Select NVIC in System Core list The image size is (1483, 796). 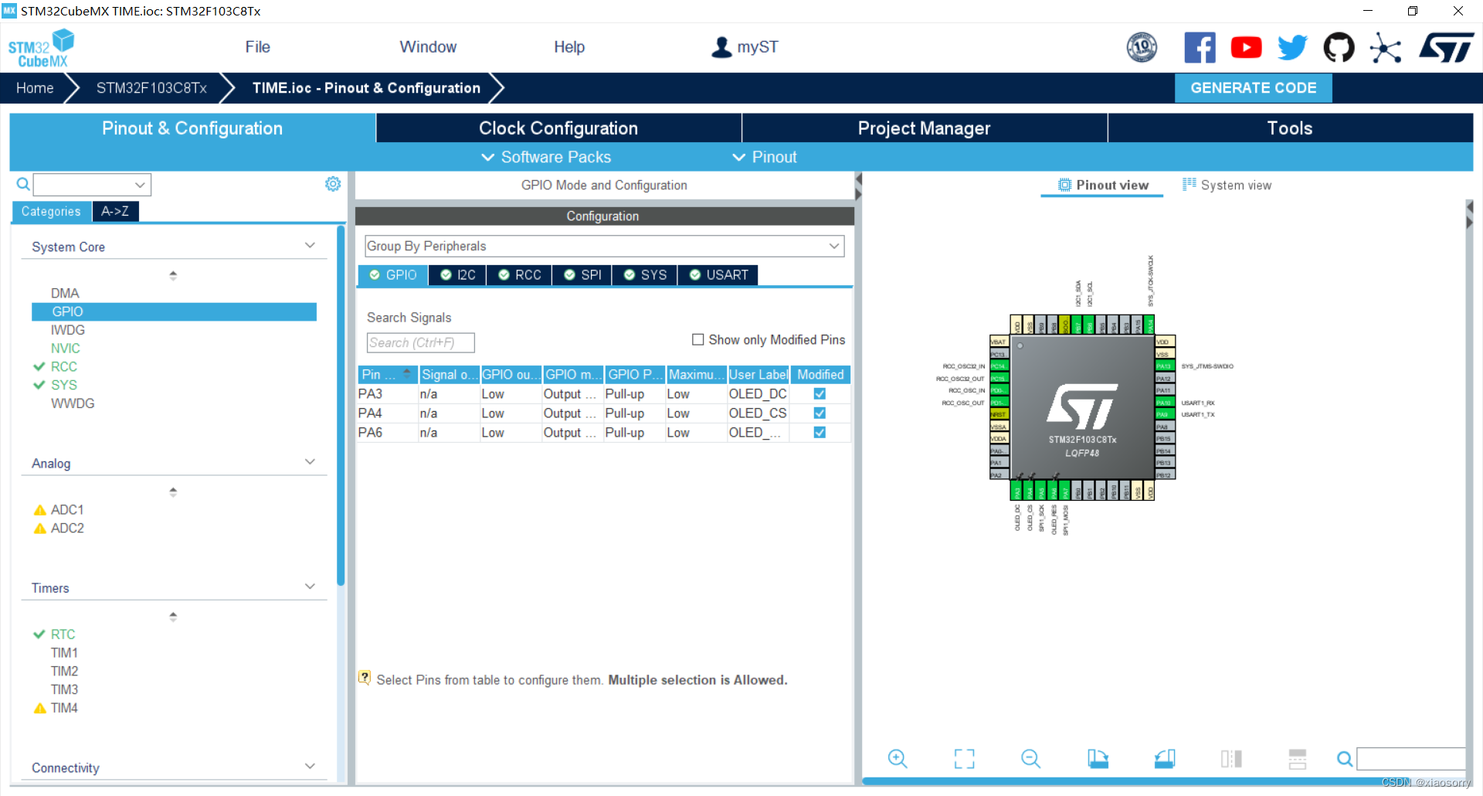(65, 349)
